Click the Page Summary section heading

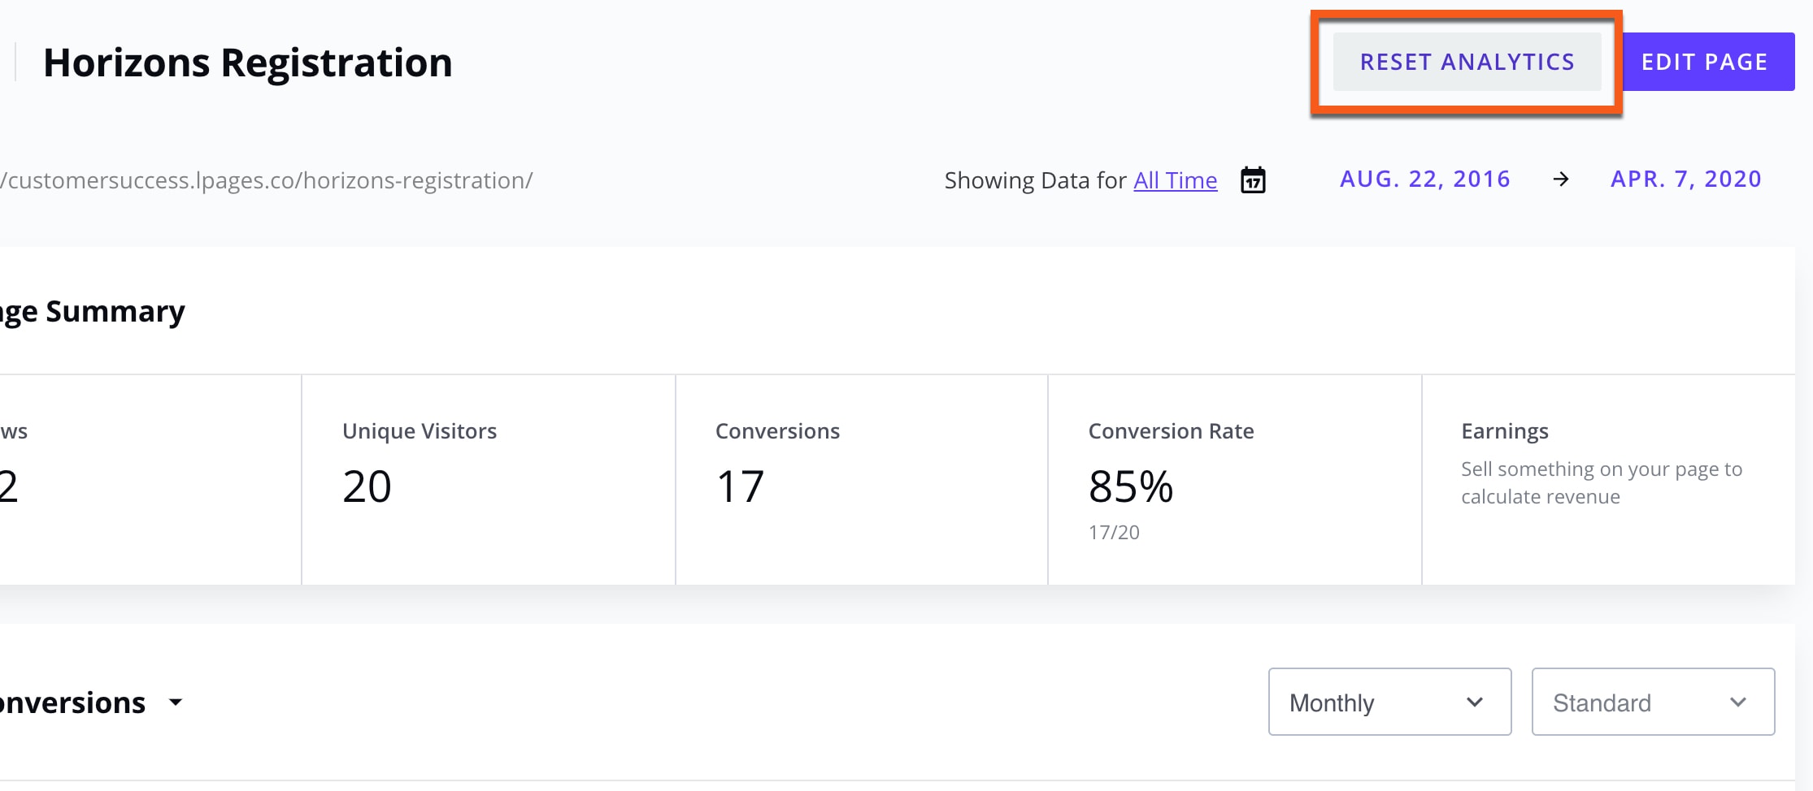tap(93, 312)
